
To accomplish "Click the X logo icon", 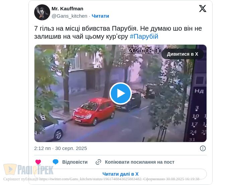I will coord(203,8).
